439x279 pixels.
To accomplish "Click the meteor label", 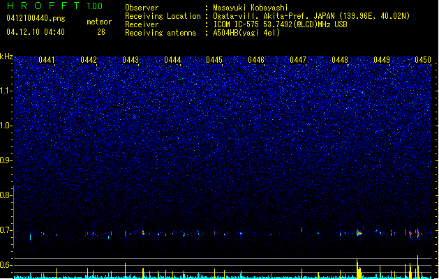I will (x=99, y=22).
